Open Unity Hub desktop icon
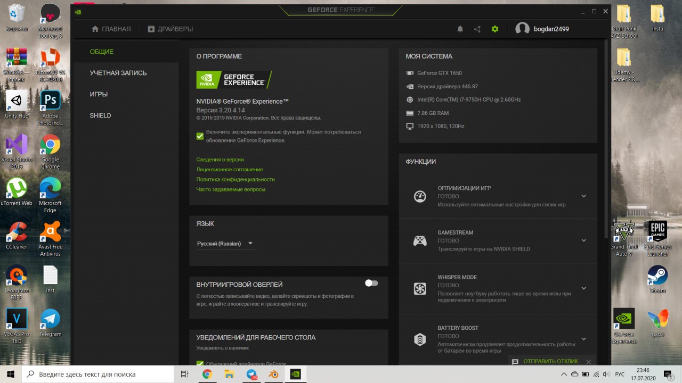Image resolution: width=682 pixels, height=383 pixels. tap(17, 105)
